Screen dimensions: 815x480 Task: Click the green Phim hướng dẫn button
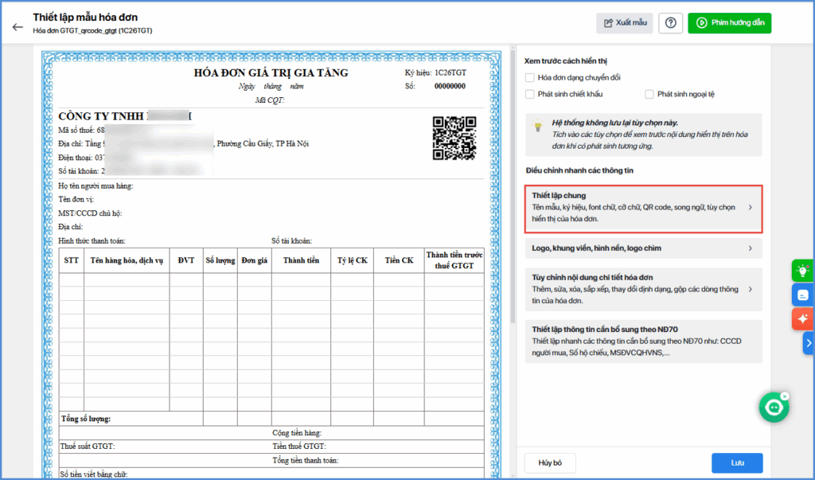pos(730,23)
